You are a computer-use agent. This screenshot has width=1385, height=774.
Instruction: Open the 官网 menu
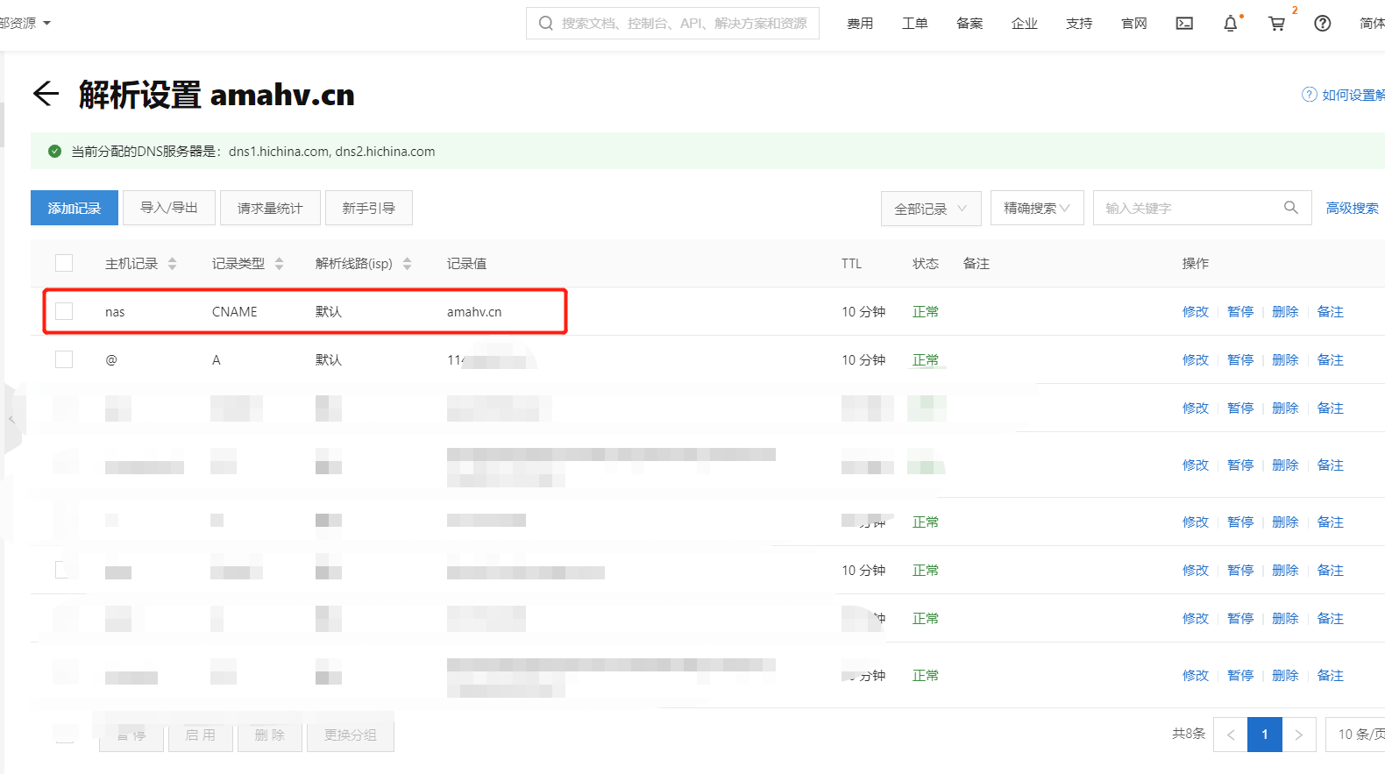coord(1134,24)
